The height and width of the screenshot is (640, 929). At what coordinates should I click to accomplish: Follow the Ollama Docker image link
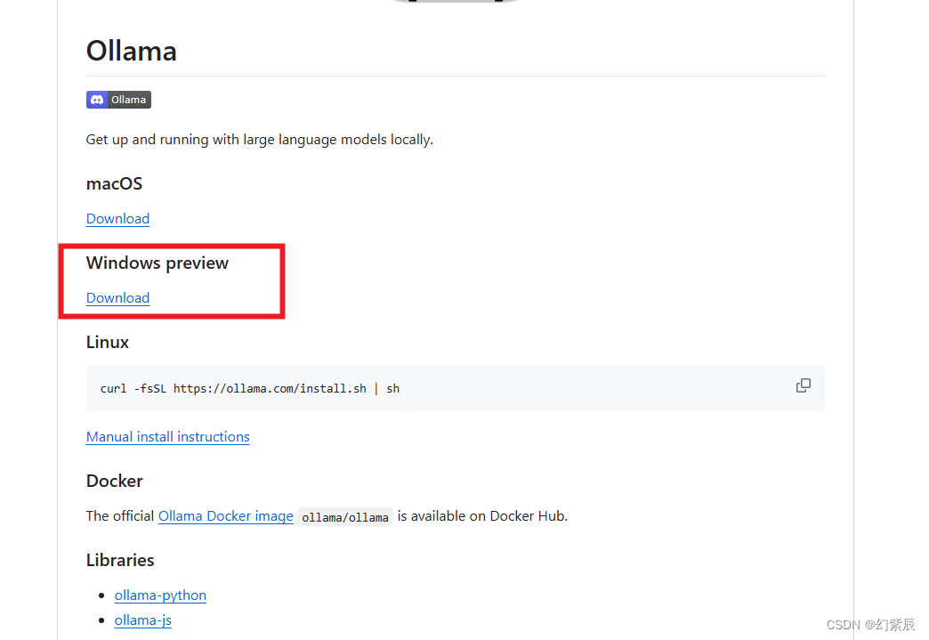tap(226, 516)
